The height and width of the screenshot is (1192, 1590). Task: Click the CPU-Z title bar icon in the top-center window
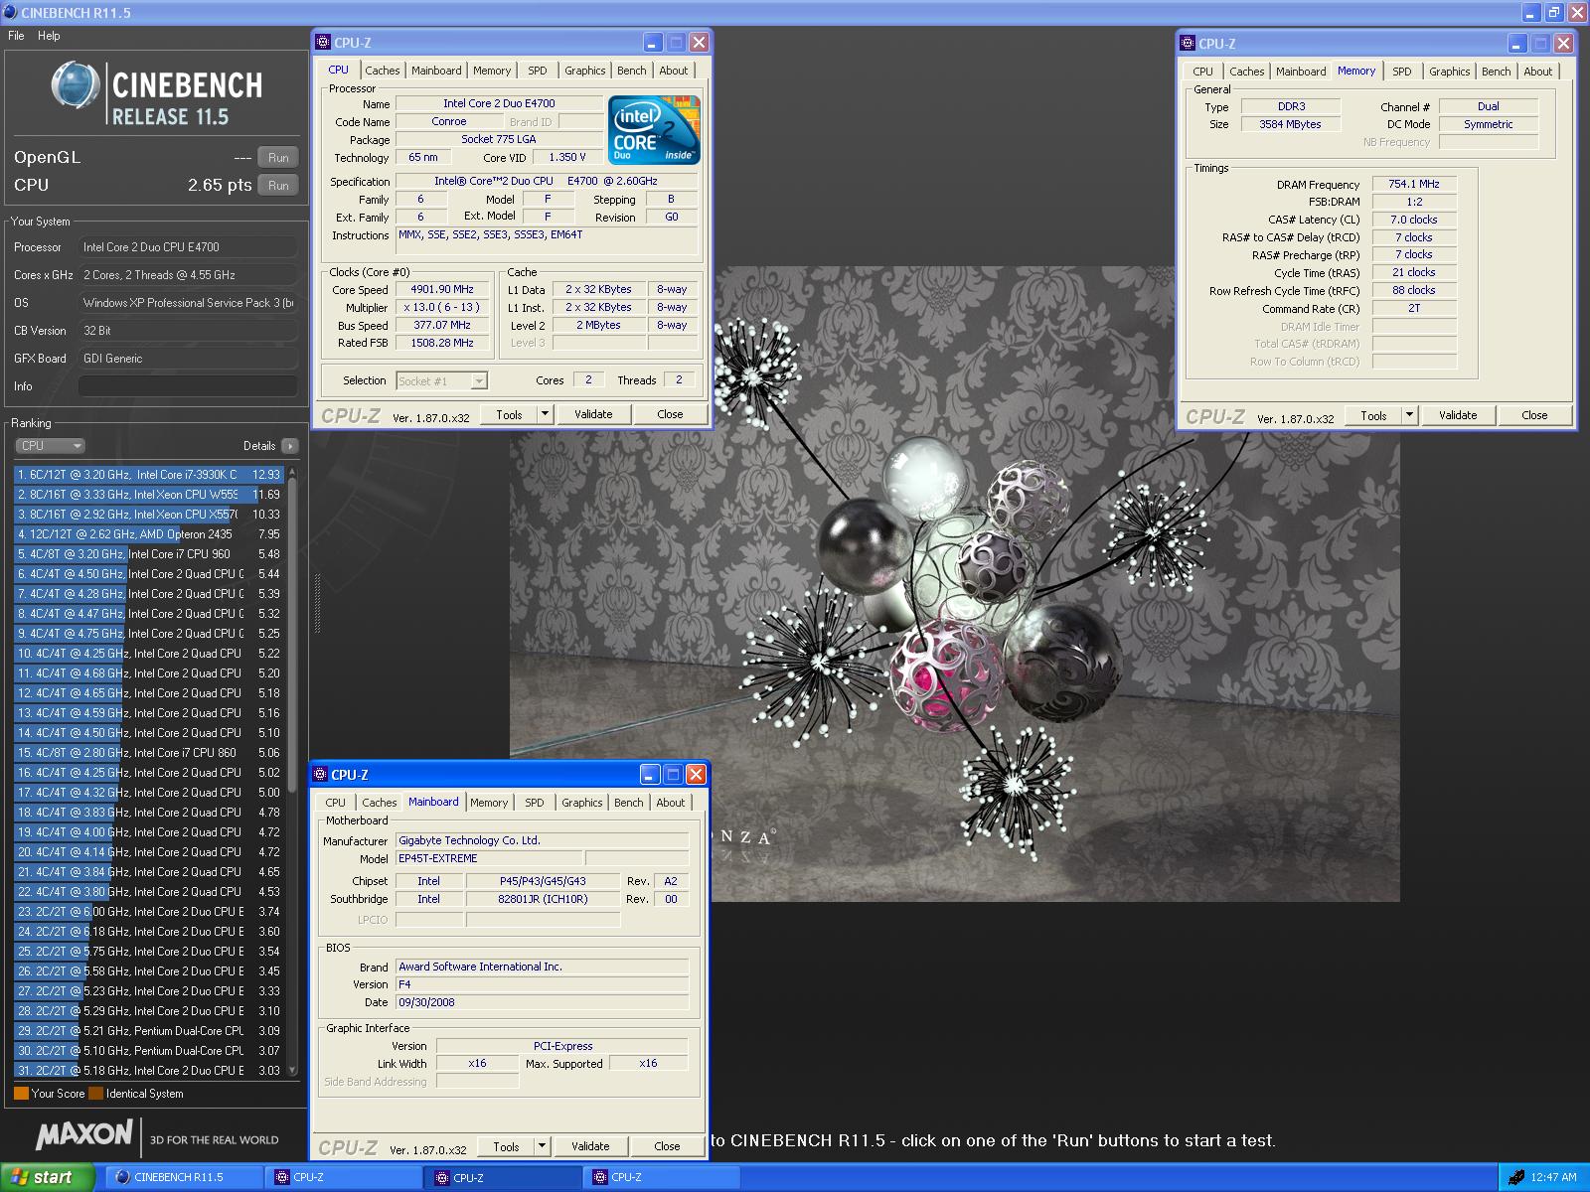point(323,43)
